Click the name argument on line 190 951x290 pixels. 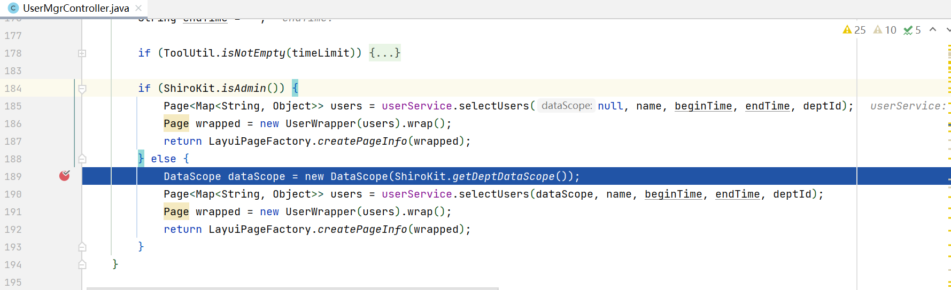tap(619, 194)
